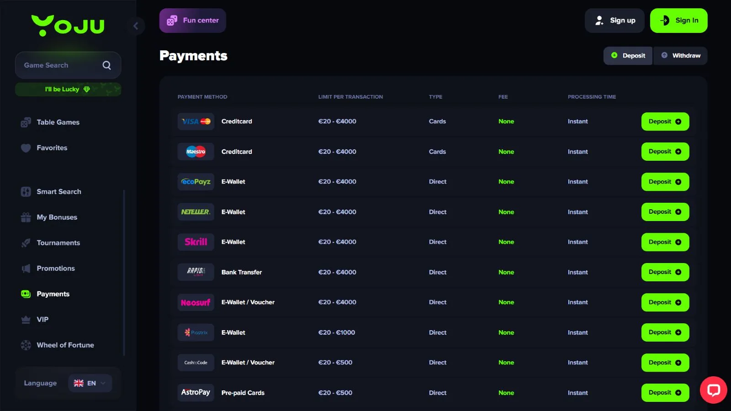Click I'll be Lucky button
Screen dimensions: 731x411
pos(68,90)
